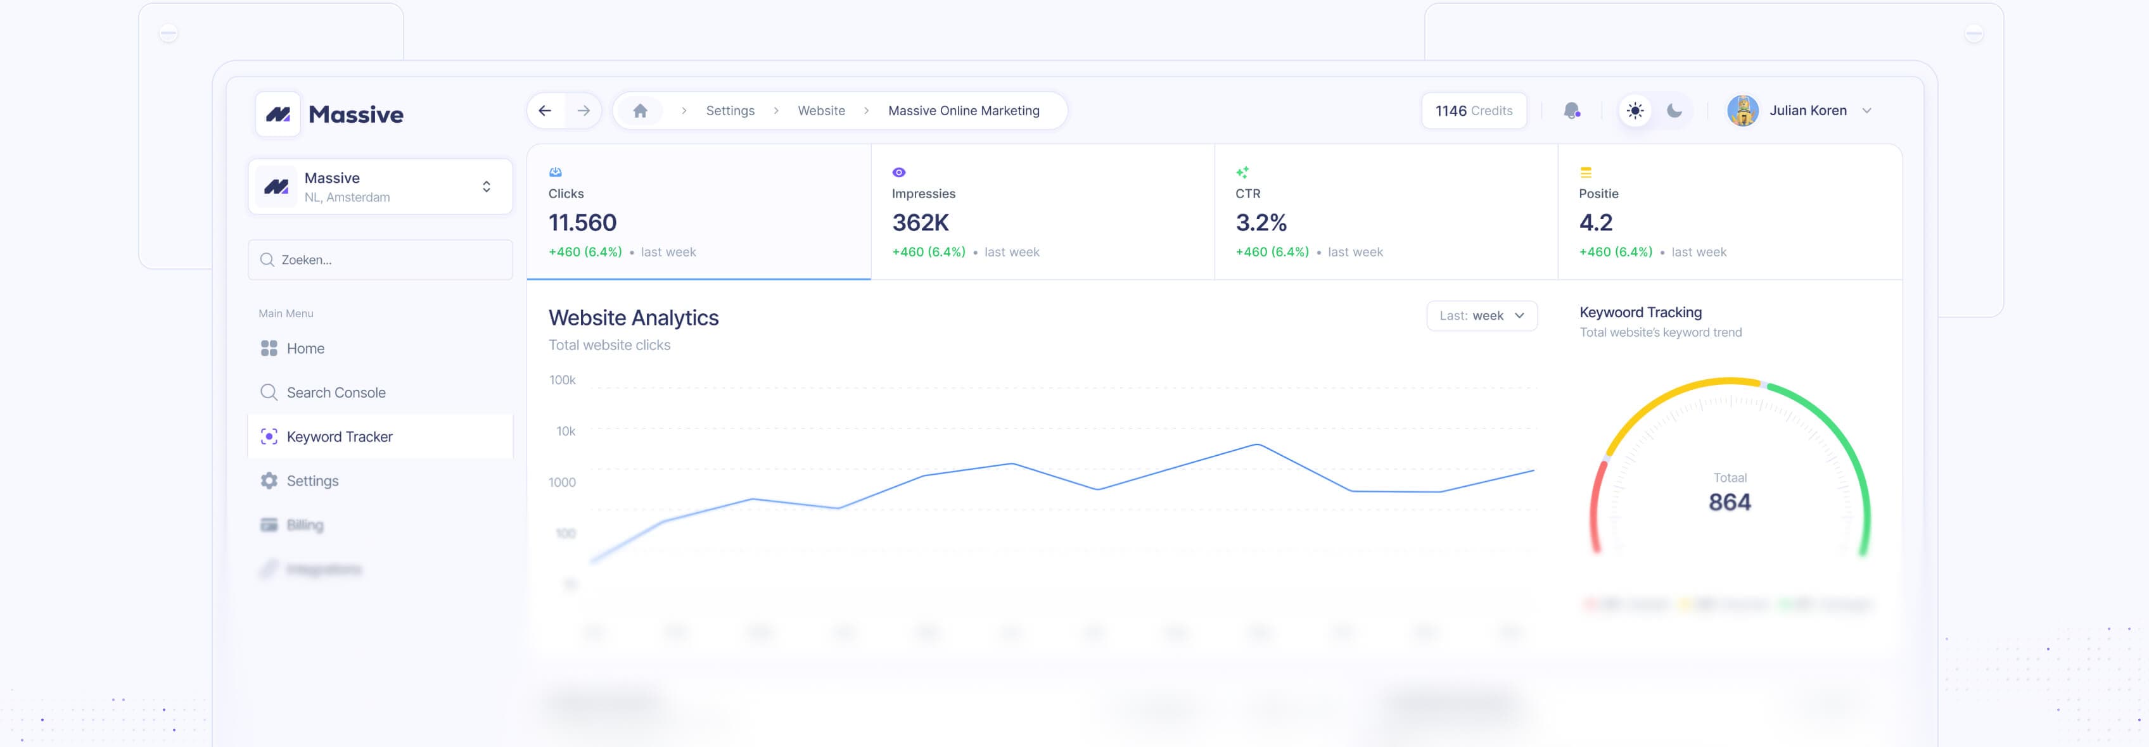
Task: Click the Massive logo icon
Action: [277, 114]
